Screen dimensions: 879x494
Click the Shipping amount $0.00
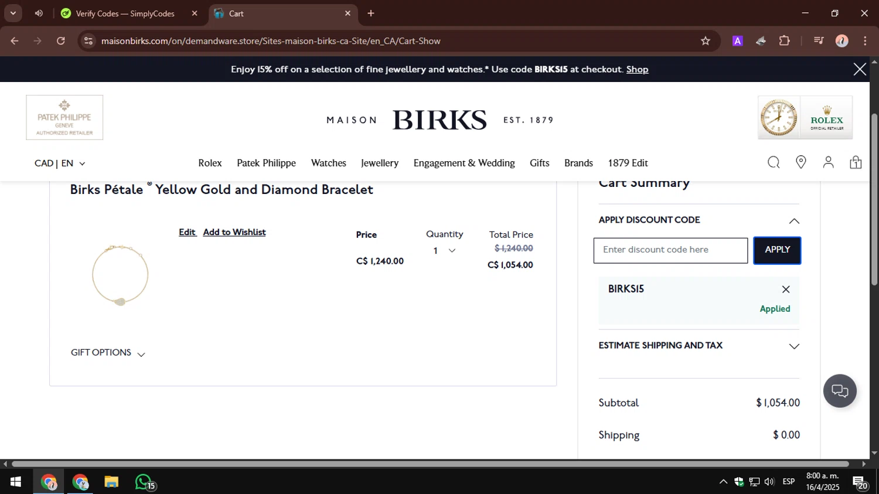point(786,435)
